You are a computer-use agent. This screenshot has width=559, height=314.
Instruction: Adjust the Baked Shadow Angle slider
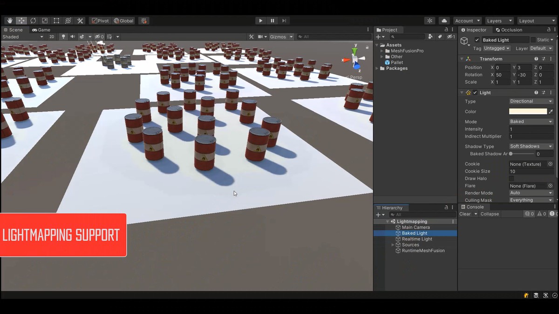point(521,154)
